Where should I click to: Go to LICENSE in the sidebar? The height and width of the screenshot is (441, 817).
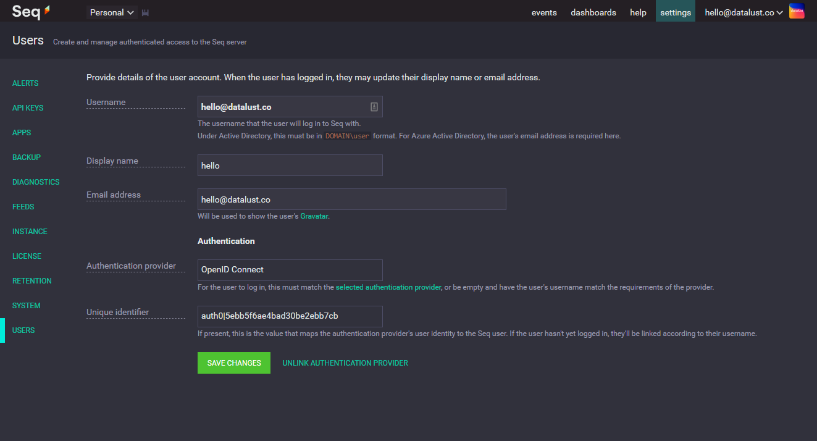(27, 256)
